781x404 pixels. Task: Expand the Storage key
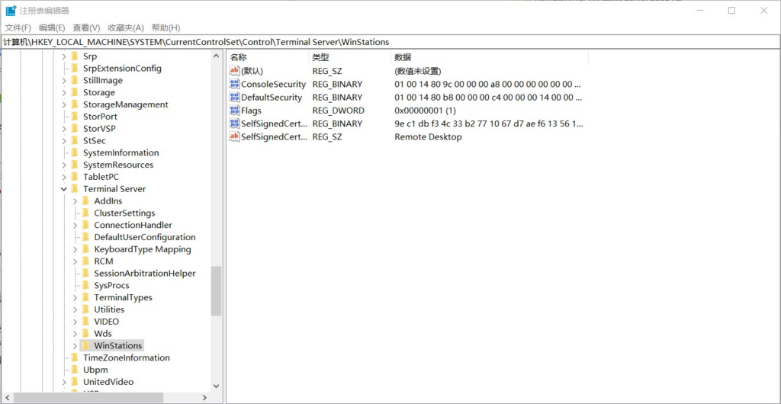(x=64, y=92)
